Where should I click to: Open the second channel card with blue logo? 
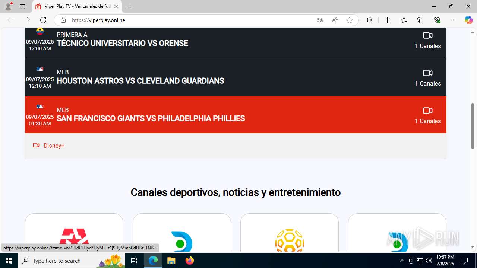(x=182, y=232)
